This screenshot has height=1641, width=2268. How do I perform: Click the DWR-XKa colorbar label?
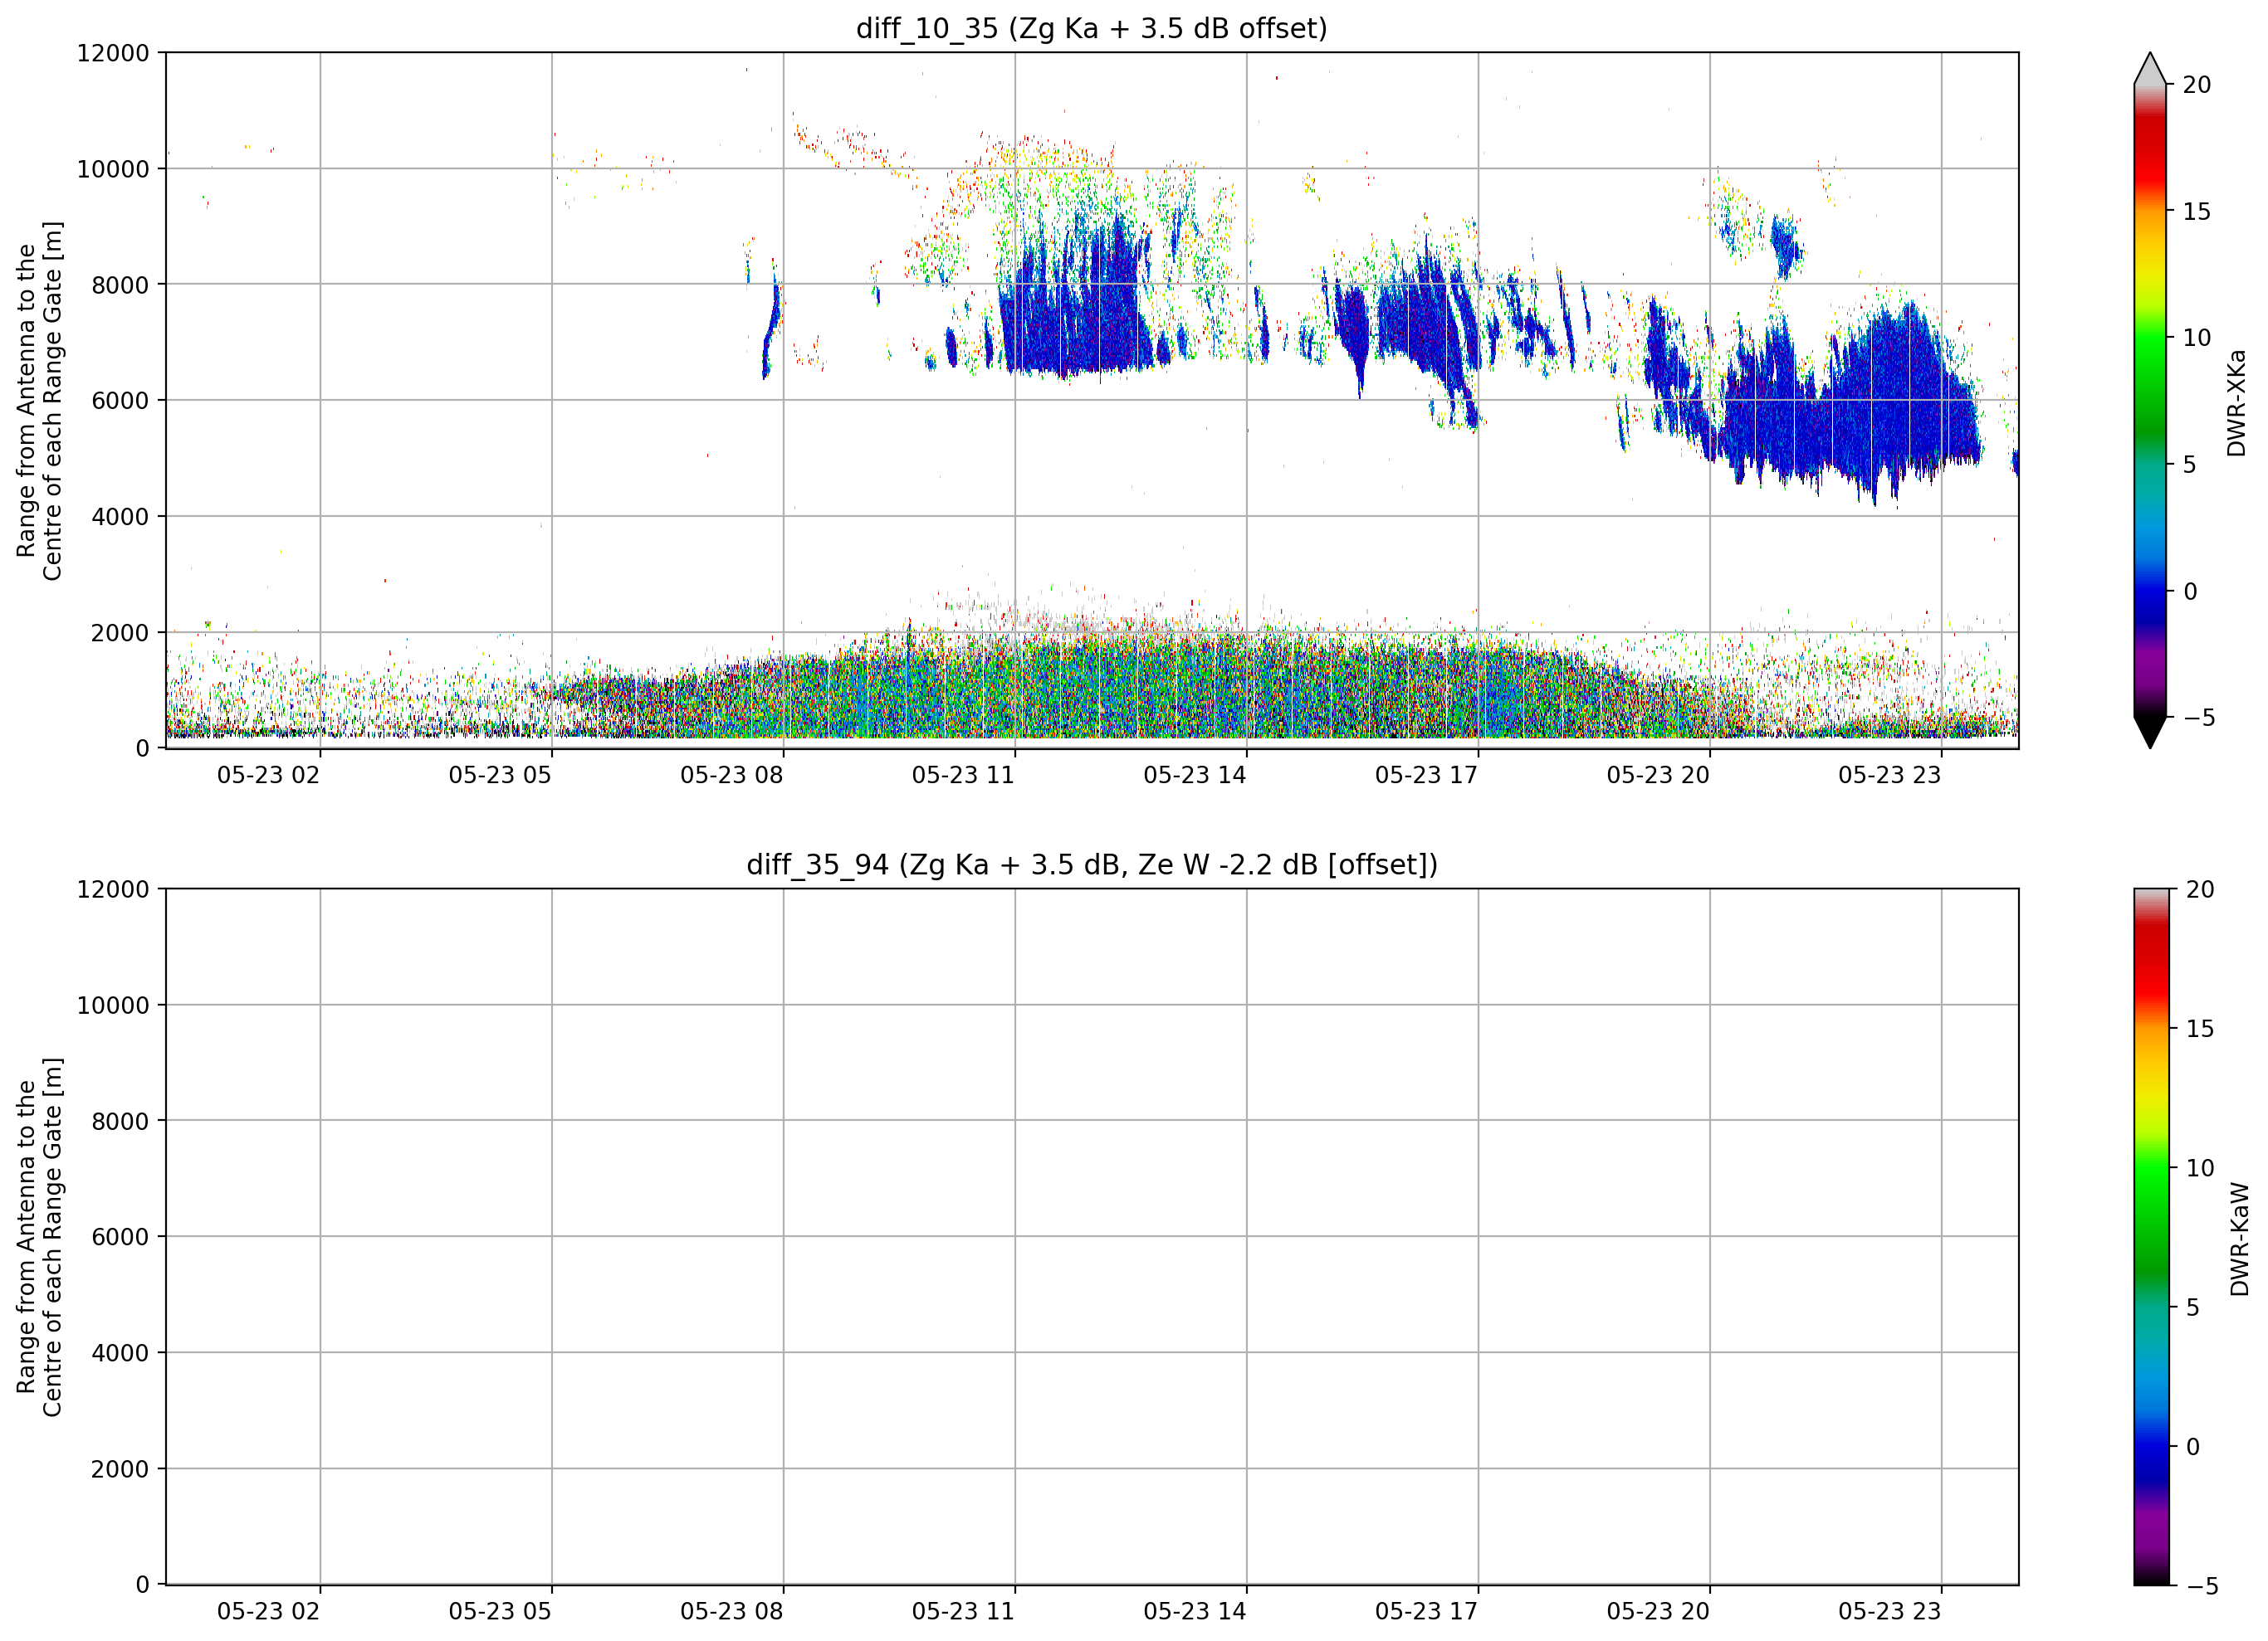[2237, 402]
